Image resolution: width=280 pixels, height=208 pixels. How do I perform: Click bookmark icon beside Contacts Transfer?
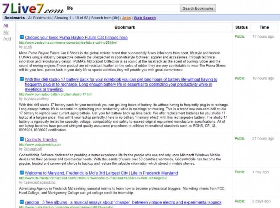(x=22, y=139)
